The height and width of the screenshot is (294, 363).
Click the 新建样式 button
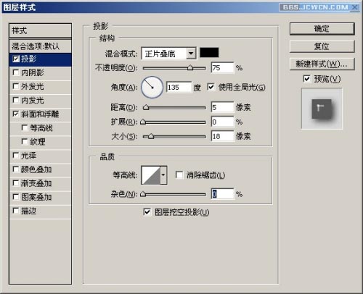click(322, 64)
